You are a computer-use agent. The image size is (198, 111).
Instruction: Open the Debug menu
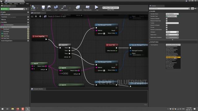16,4
